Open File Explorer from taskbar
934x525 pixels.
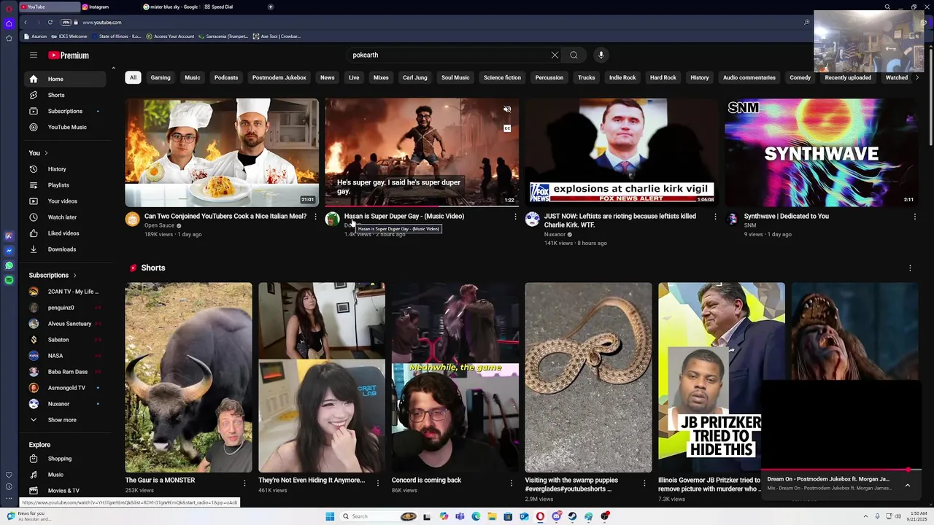492,516
